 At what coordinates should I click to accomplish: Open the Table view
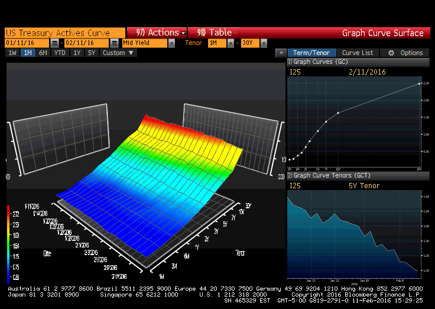pyautogui.click(x=214, y=33)
